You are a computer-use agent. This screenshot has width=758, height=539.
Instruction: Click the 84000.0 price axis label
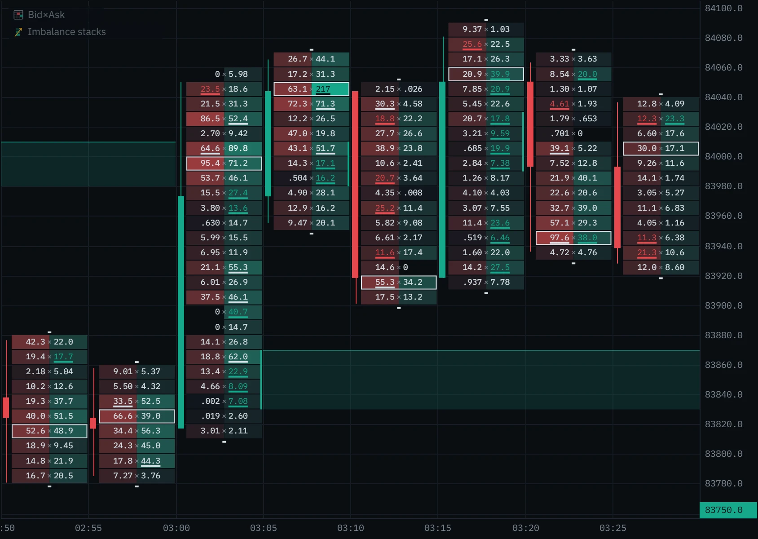pos(723,156)
